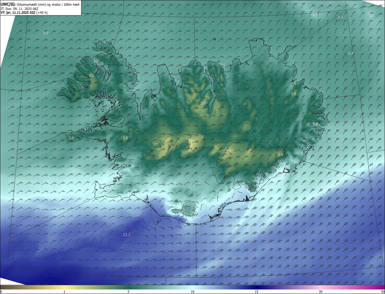Click the colour scale tick label 15
The width and height of the screenshot is (385, 294).
(x=257, y=292)
